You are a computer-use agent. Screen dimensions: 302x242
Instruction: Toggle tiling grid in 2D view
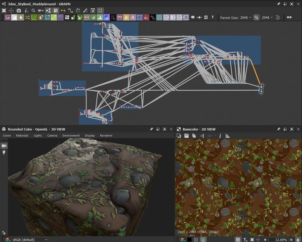238,240
